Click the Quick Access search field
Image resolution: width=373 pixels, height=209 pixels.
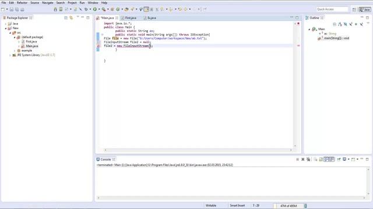click(x=332, y=9)
